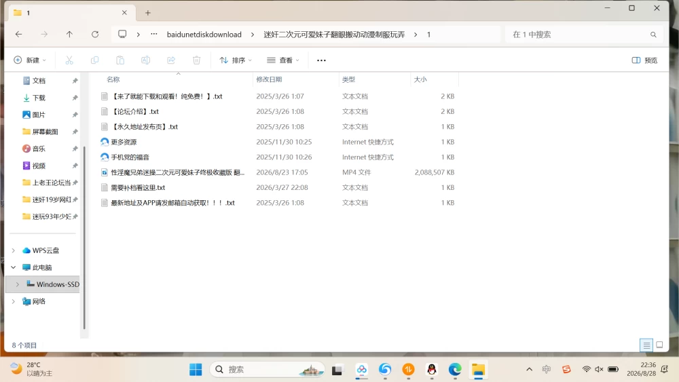Collapse the 此电脑 tree node
This screenshot has width=679, height=382.
[x=14, y=267]
